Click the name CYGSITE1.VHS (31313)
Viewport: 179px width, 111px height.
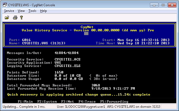(44, 43)
